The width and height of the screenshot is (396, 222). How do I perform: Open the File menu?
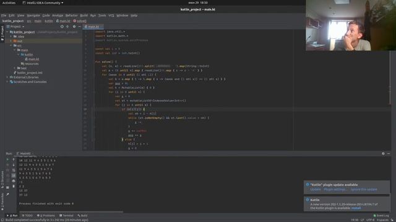click(x=4, y=15)
